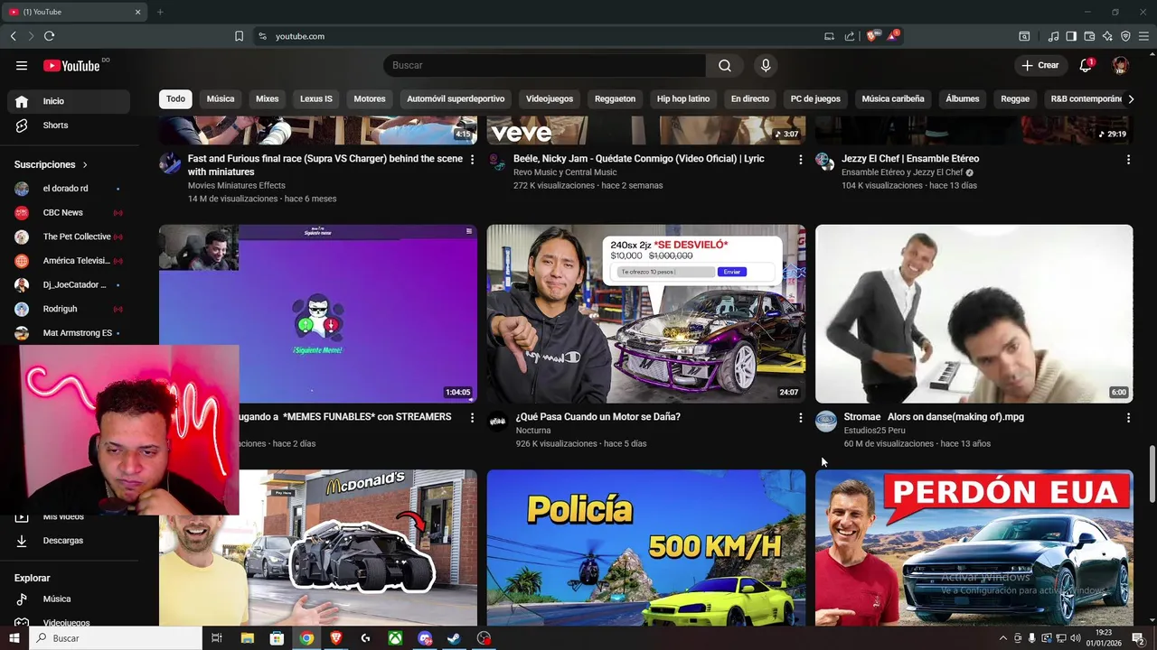The image size is (1157, 650).
Task: Select the En directo filter chip
Action: (x=750, y=99)
